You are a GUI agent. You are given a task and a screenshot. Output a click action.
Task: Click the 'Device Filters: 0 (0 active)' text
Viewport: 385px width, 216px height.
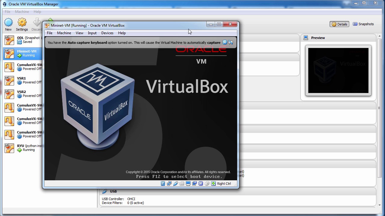click(x=123, y=203)
